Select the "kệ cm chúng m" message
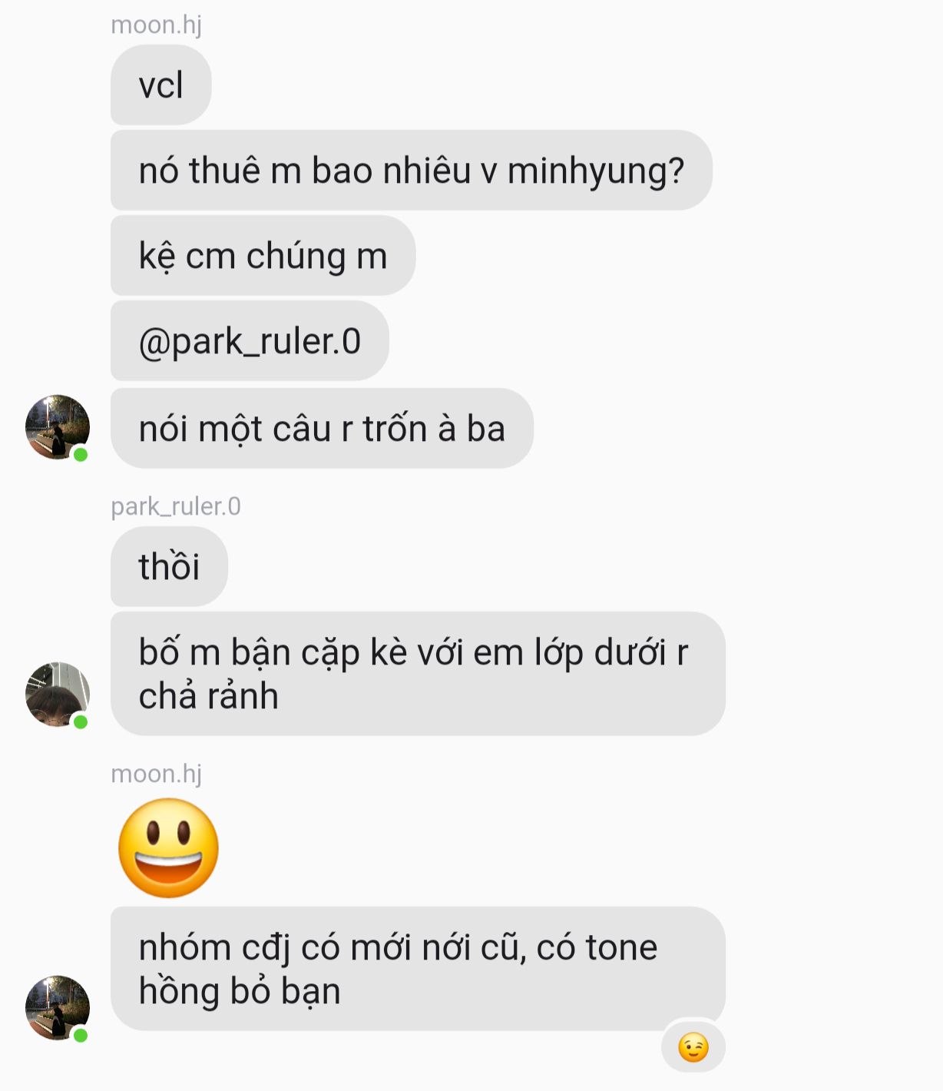The height and width of the screenshot is (1091, 943). 263,256
